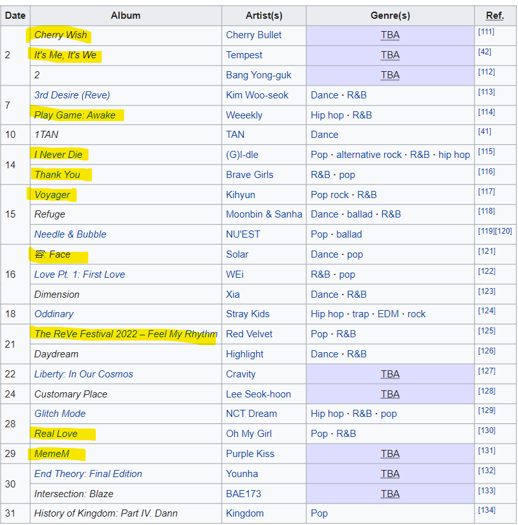
Task: Open the Lee Seok-hoon artist link
Action: [259, 395]
